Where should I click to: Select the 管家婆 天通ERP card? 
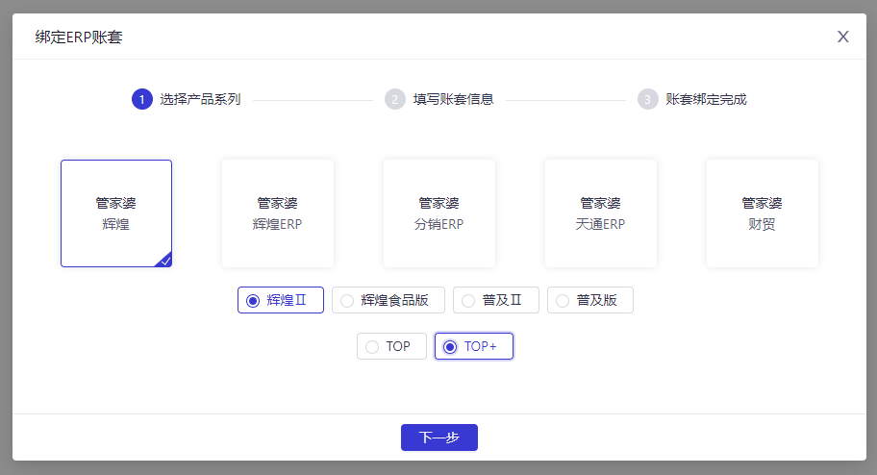click(601, 213)
